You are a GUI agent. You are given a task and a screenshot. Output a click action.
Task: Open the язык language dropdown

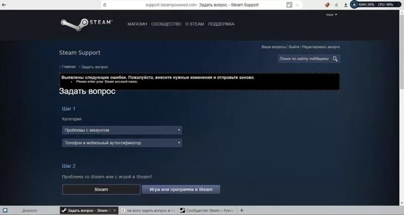pyautogui.click(x=332, y=15)
